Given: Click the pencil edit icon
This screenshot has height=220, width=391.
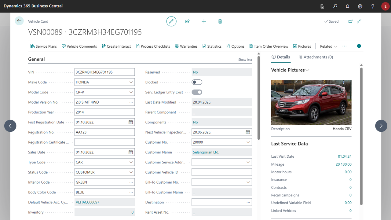Looking at the screenshot, I should [171, 21].
